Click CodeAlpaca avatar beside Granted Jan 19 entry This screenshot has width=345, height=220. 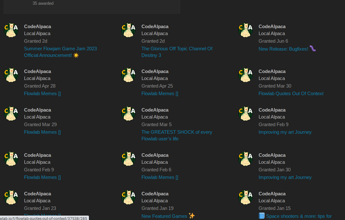point(129,197)
